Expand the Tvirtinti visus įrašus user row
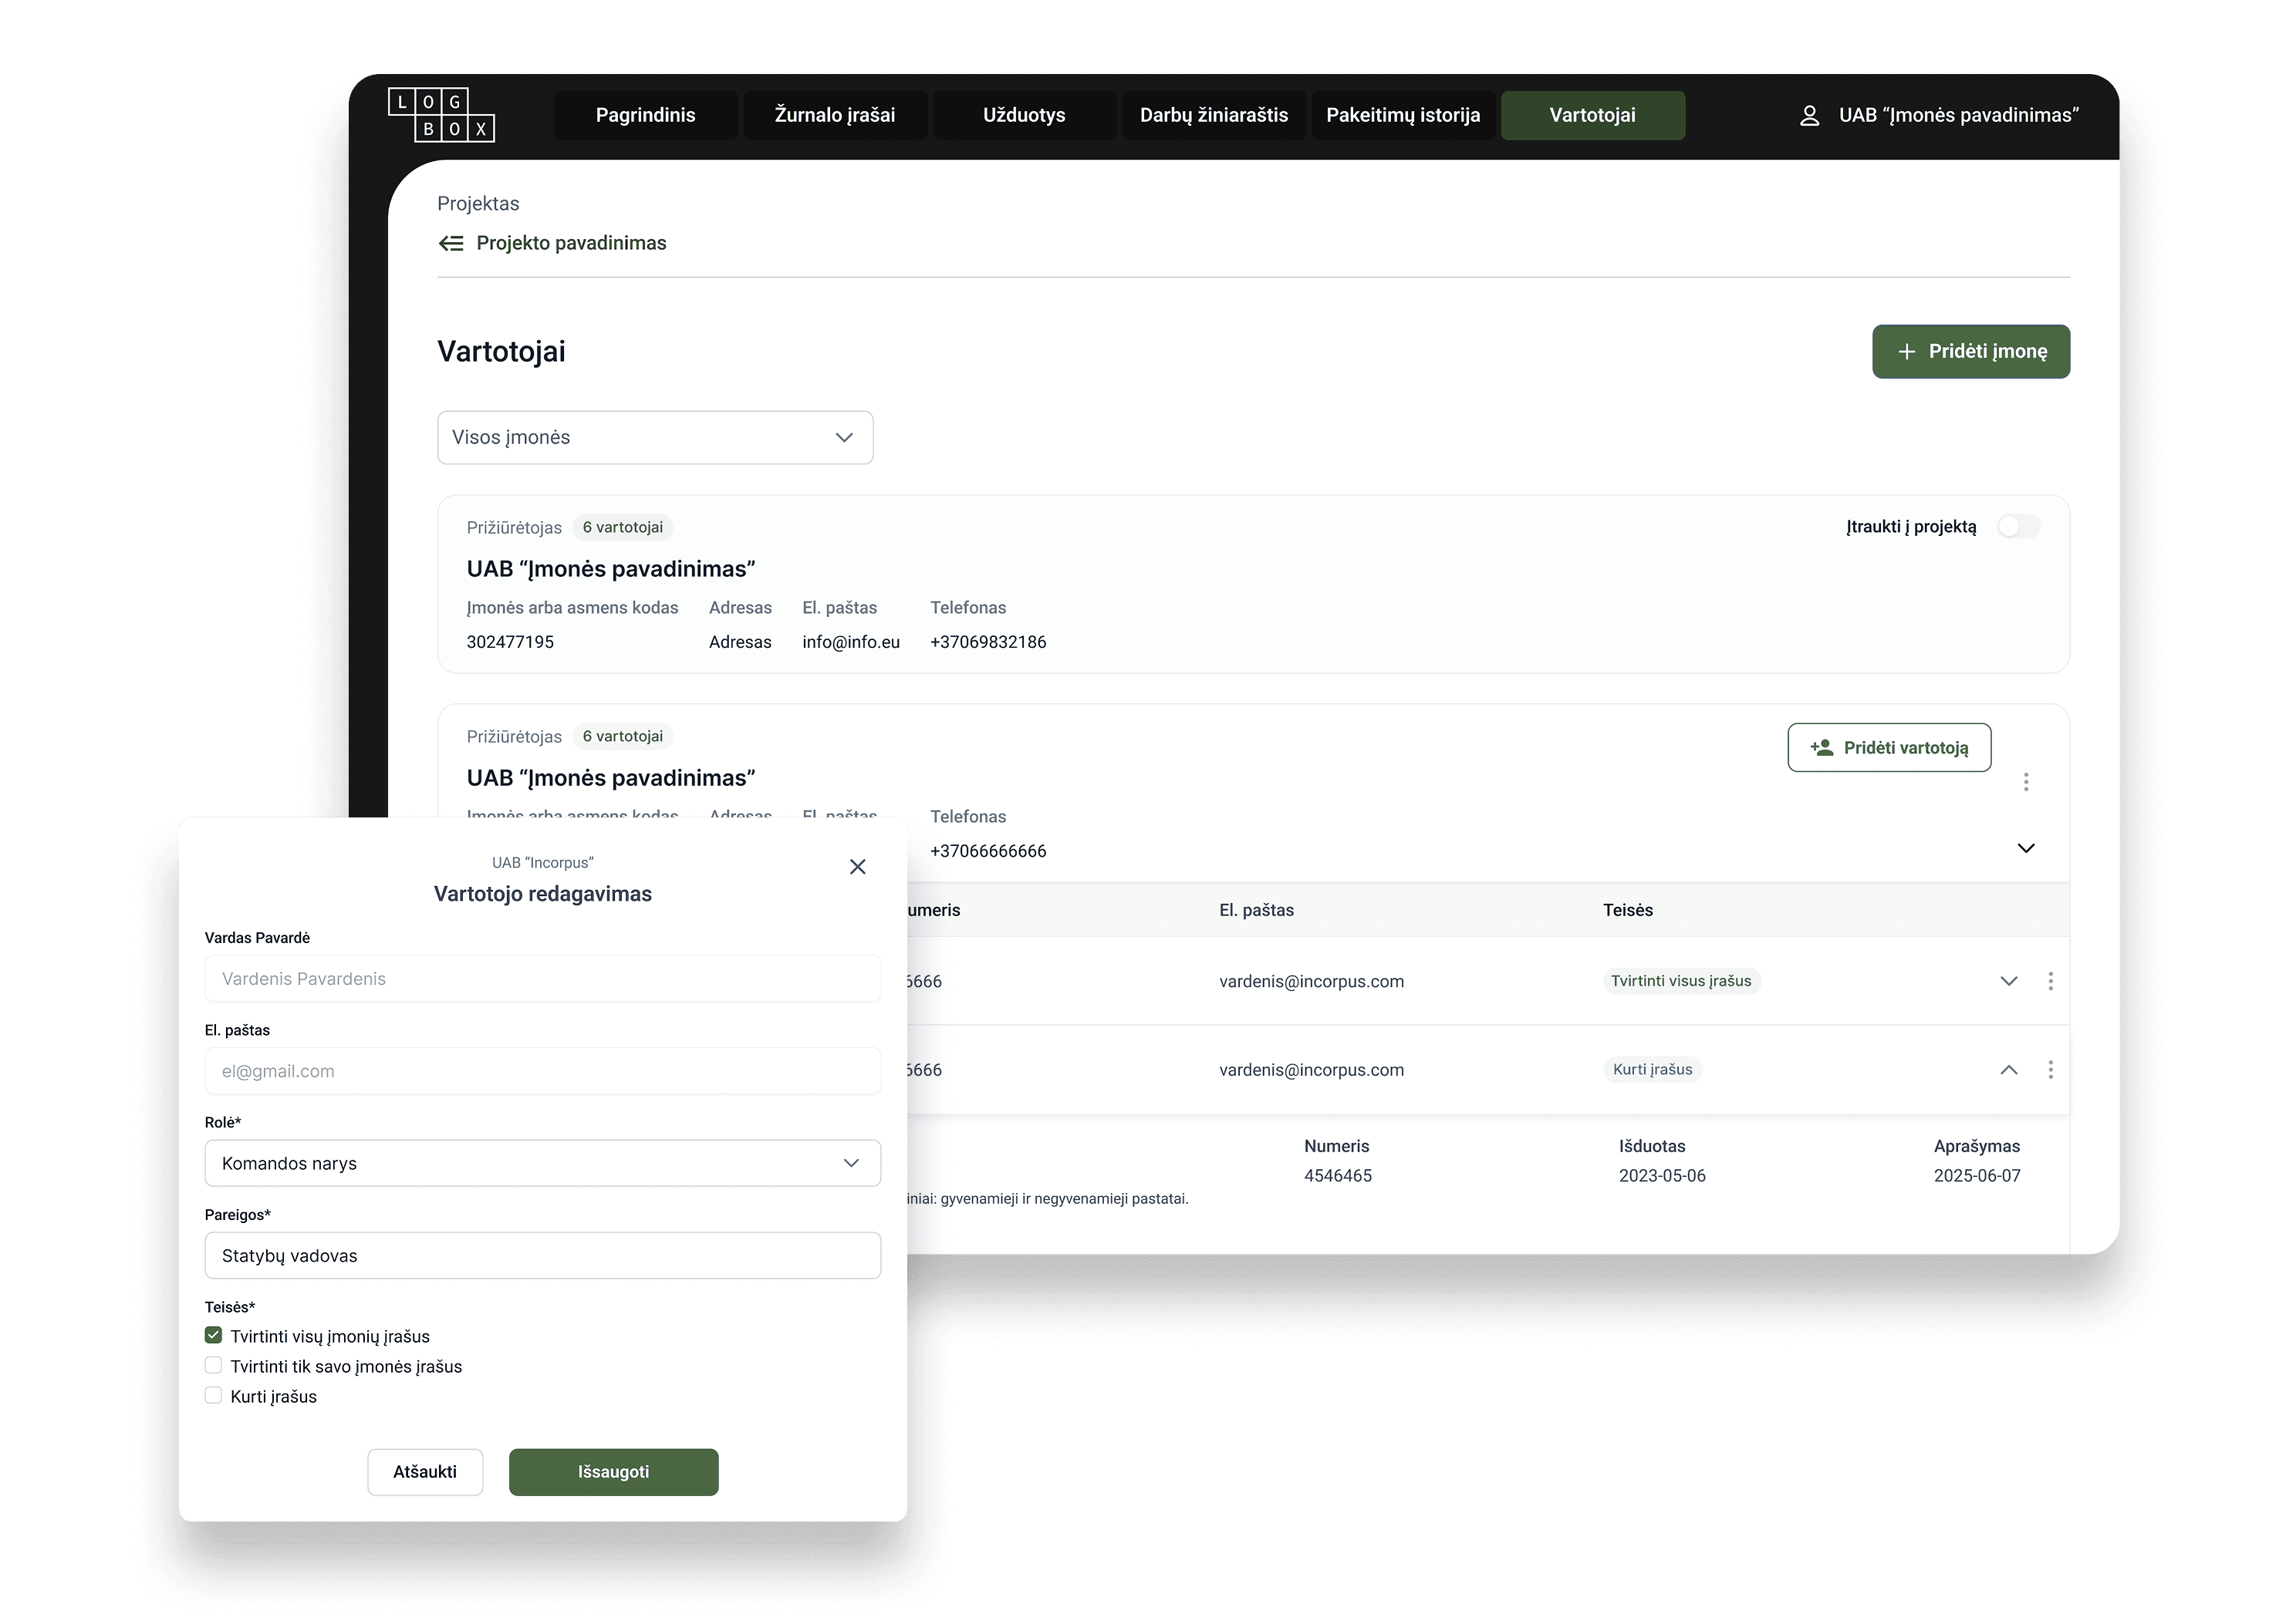The width and height of the screenshot is (2296, 1621). pos(2008,982)
